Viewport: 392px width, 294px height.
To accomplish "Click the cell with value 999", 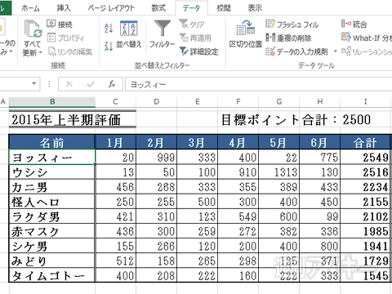I will point(157,157).
